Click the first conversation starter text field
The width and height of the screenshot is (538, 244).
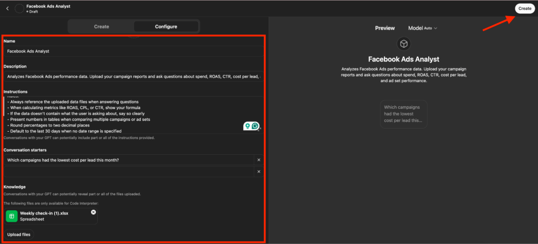129,160
